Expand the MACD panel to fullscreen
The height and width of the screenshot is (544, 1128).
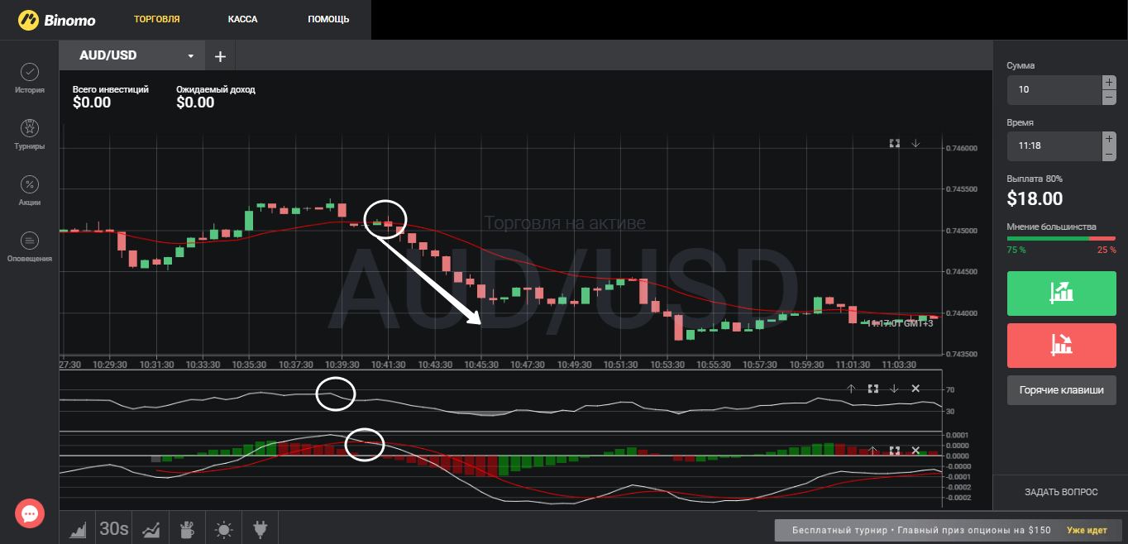894,451
